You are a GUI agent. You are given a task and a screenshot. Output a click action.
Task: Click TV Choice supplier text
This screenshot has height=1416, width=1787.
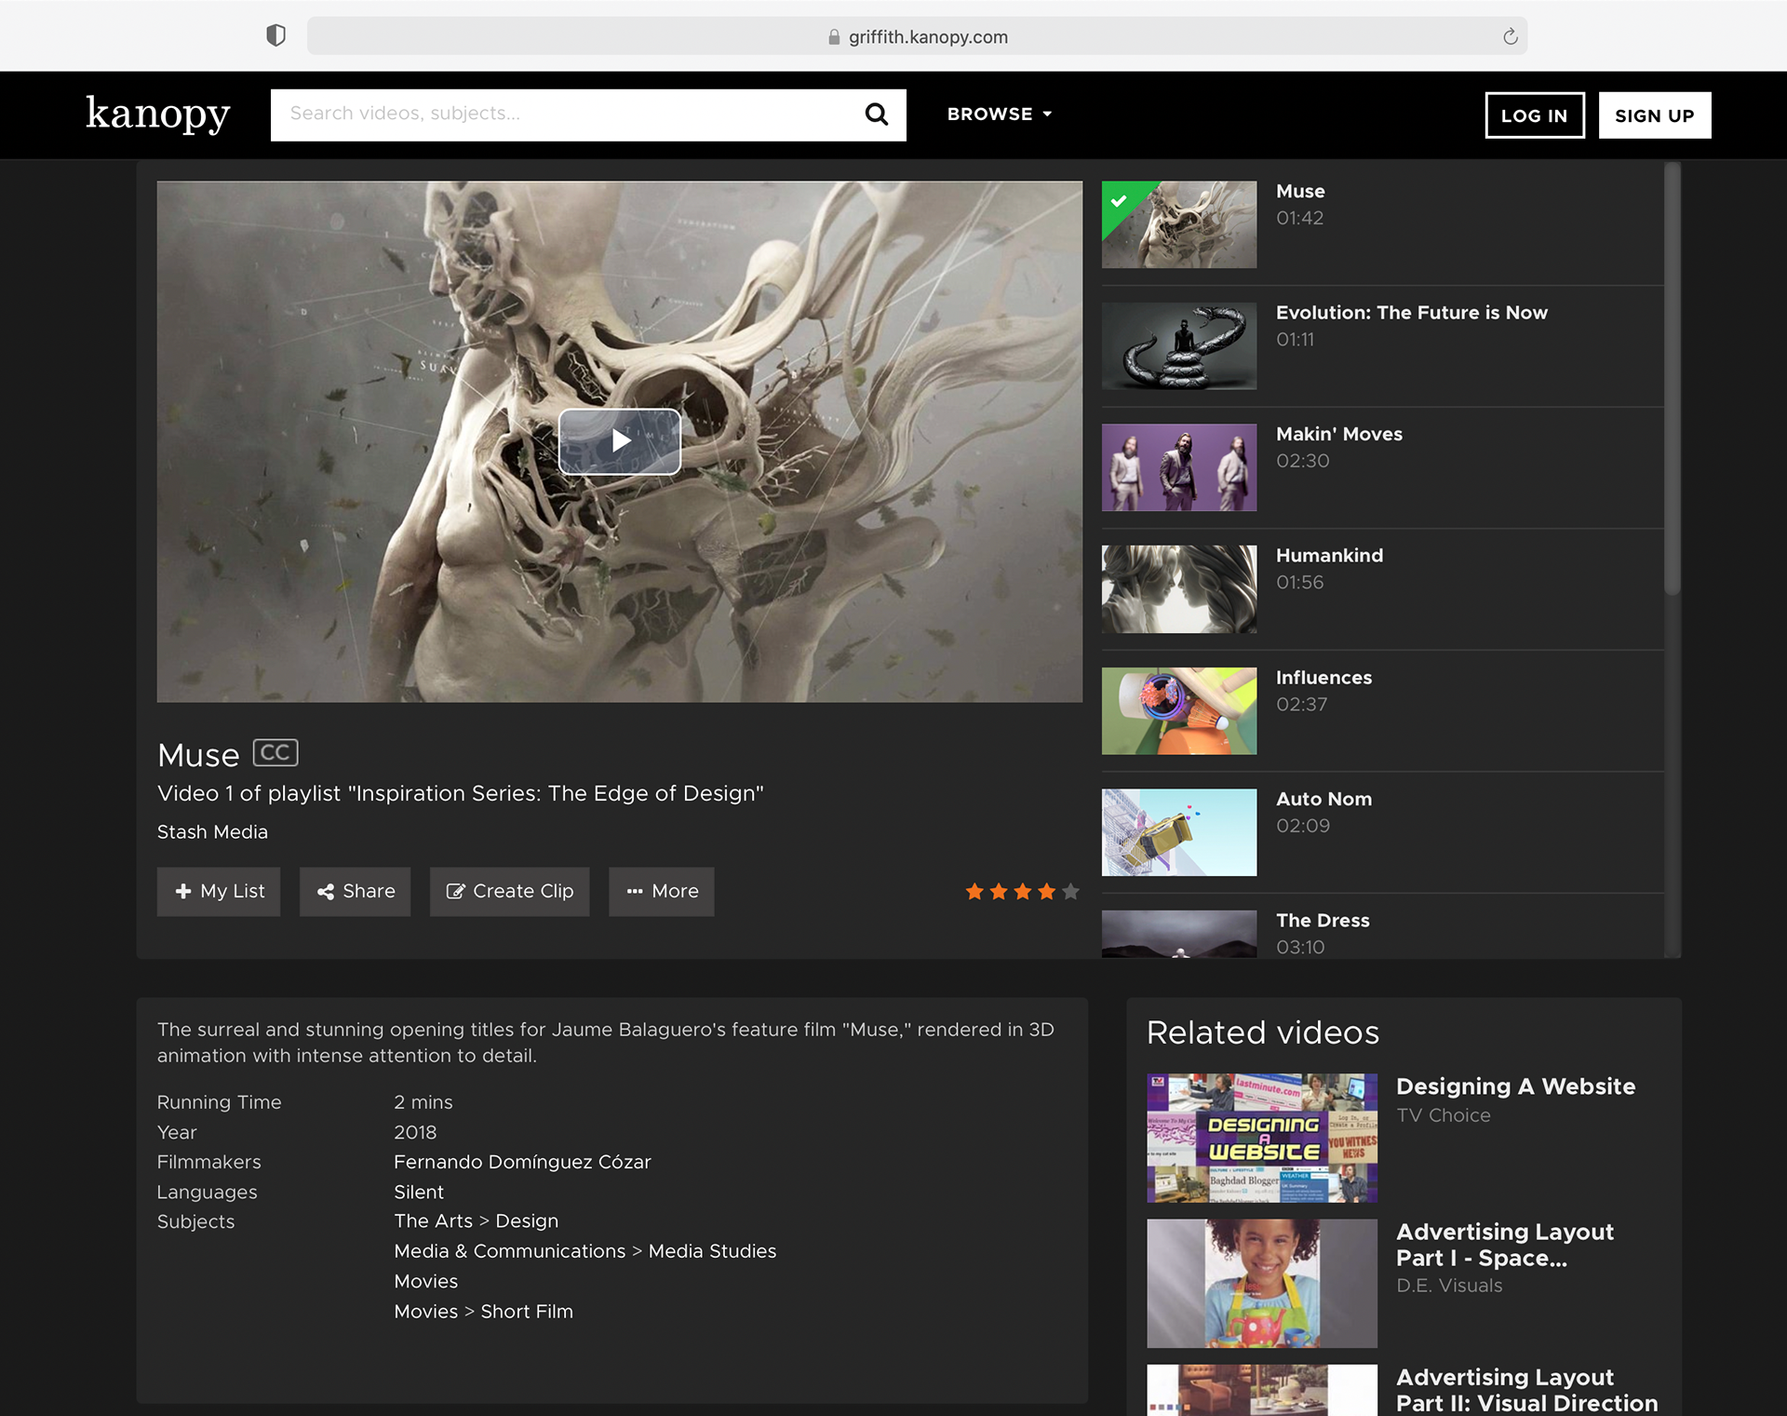pos(1444,1115)
